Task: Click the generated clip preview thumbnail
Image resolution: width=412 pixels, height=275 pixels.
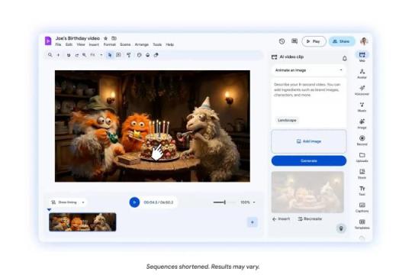Action: pyautogui.click(x=307, y=192)
